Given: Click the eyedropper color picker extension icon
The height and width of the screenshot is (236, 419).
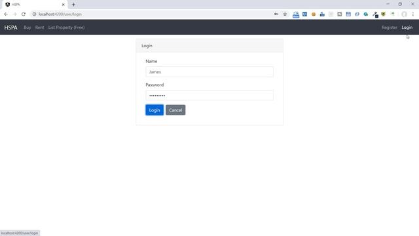Looking at the screenshot, I should [x=375, y=14].
